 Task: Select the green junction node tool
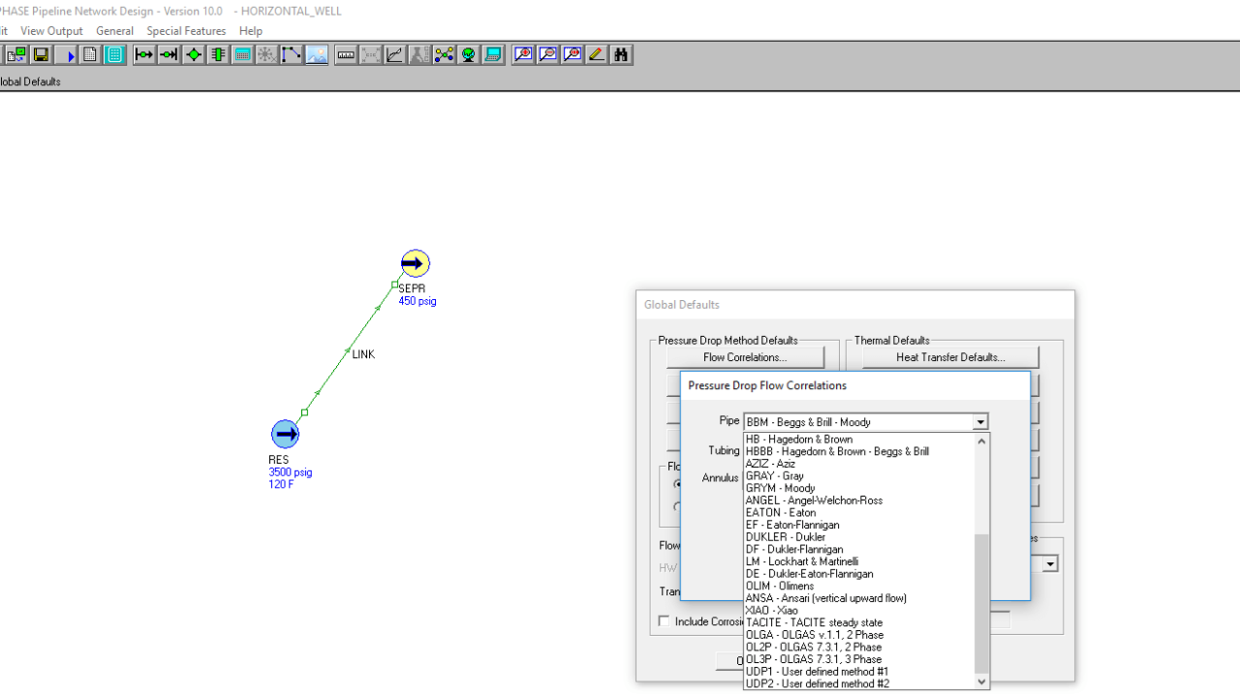(x=194, y=55)
